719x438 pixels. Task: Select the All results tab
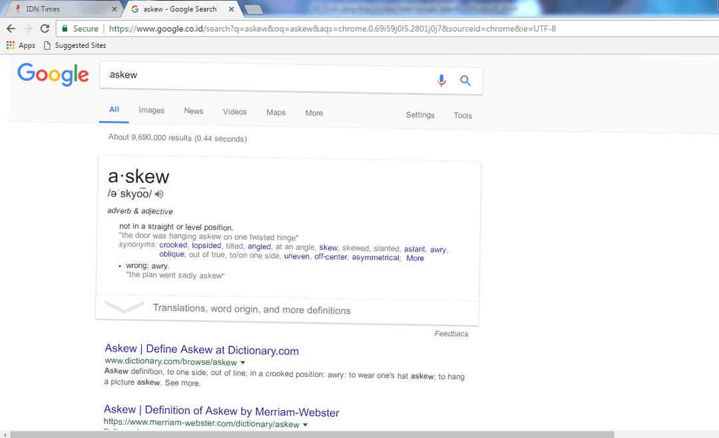point(115,110)
